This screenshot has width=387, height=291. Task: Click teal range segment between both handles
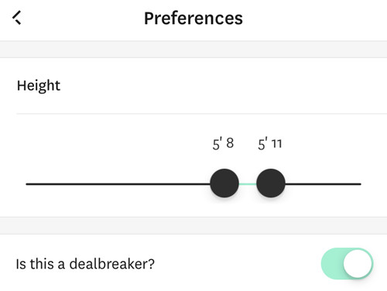click(248, 184)
